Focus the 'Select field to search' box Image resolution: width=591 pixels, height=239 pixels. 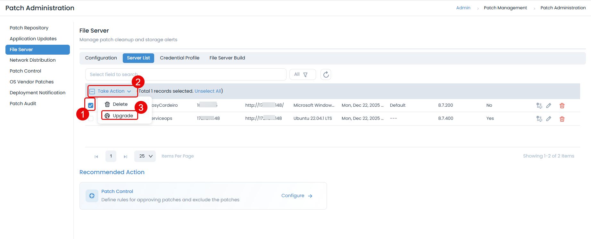[x=186, y=74]
